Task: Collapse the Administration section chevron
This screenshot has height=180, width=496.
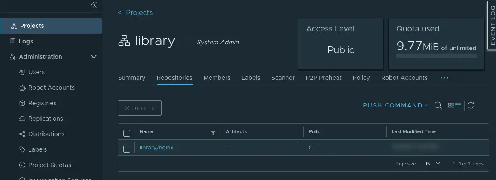Action: 94,57
